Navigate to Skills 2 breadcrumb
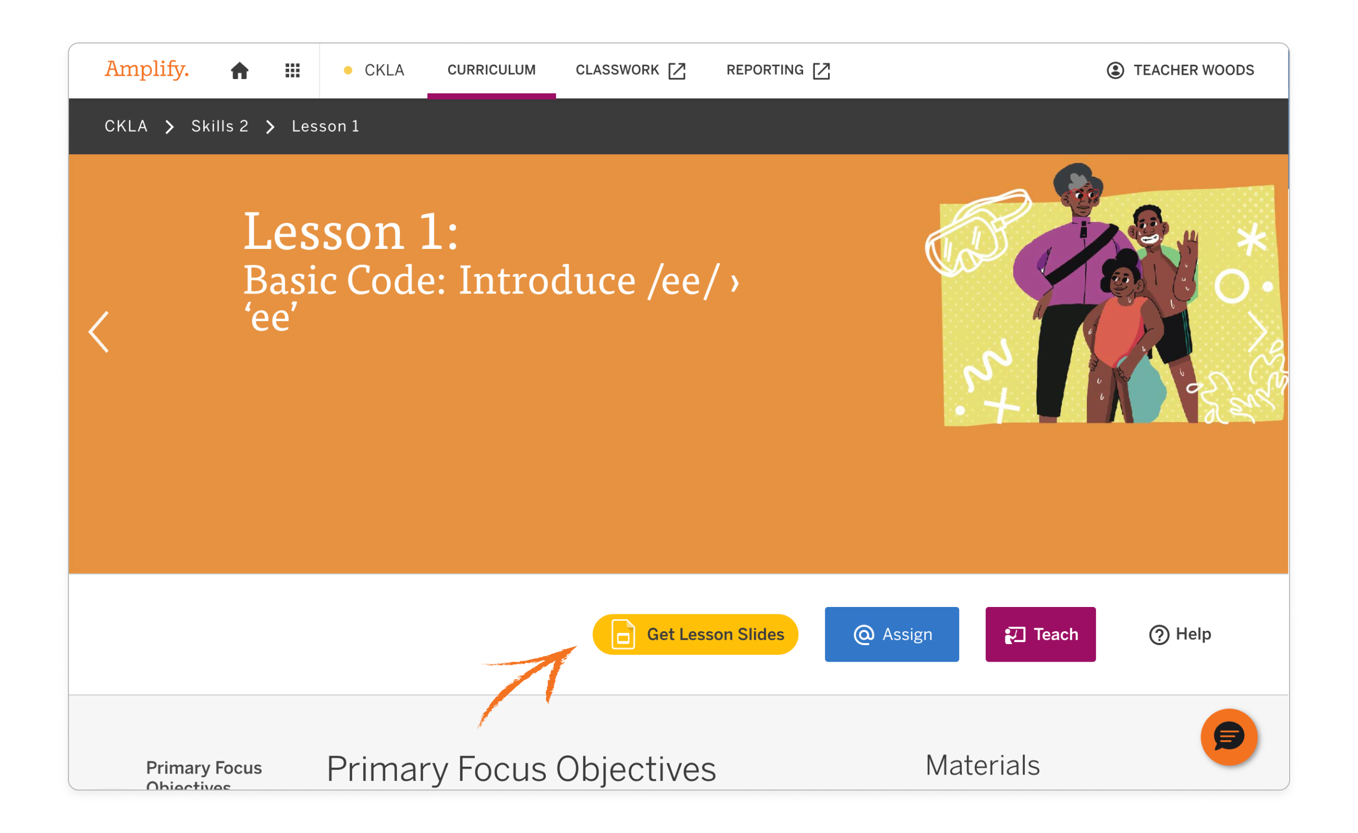This screenshot has height=833, width=1358. pyautogui.click(x=220, y=126)
